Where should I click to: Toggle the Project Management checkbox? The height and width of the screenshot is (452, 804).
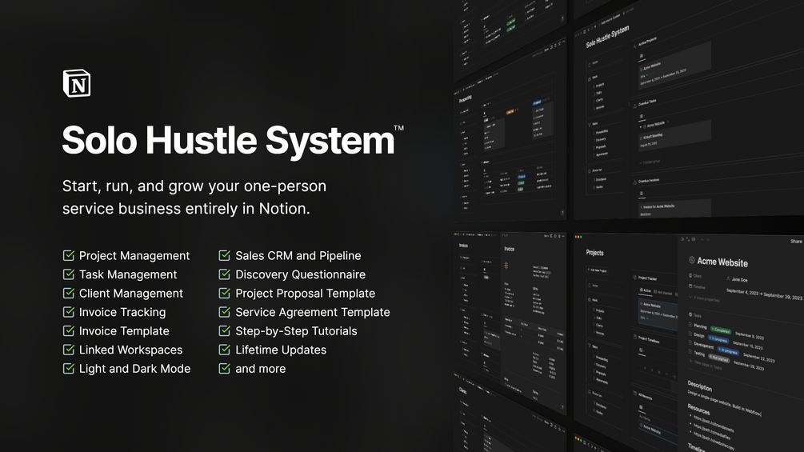coord(68,255)
